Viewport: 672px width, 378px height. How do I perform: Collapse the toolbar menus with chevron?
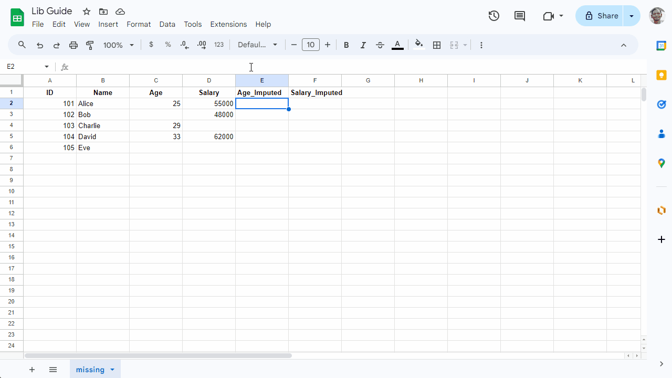tap(624, 45)
